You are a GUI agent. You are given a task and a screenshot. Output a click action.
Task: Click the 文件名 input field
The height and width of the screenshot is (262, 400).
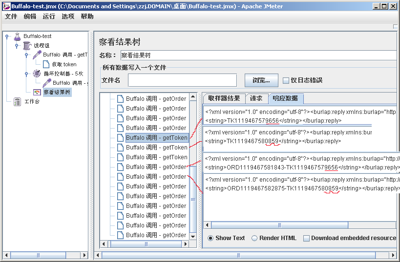[182, 80]
